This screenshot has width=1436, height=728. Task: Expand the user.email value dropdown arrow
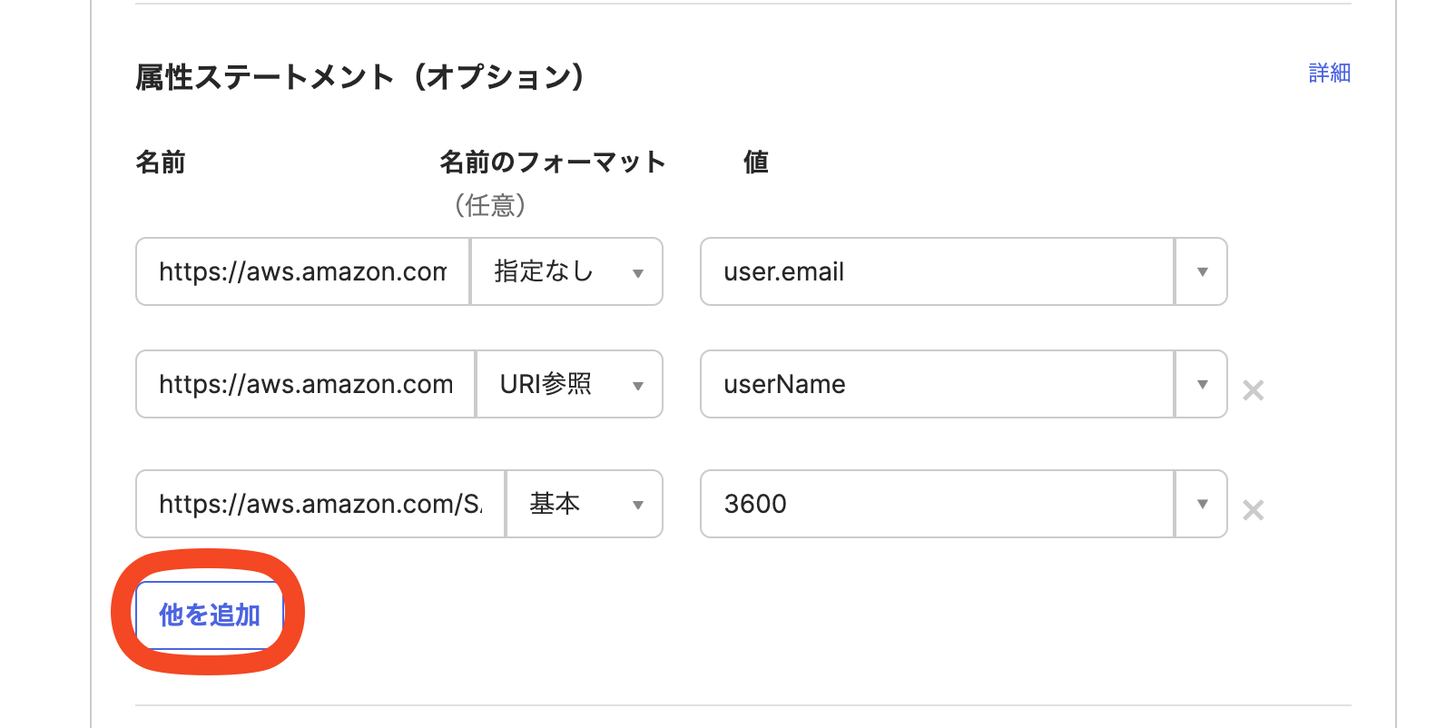pos(1202,271)
